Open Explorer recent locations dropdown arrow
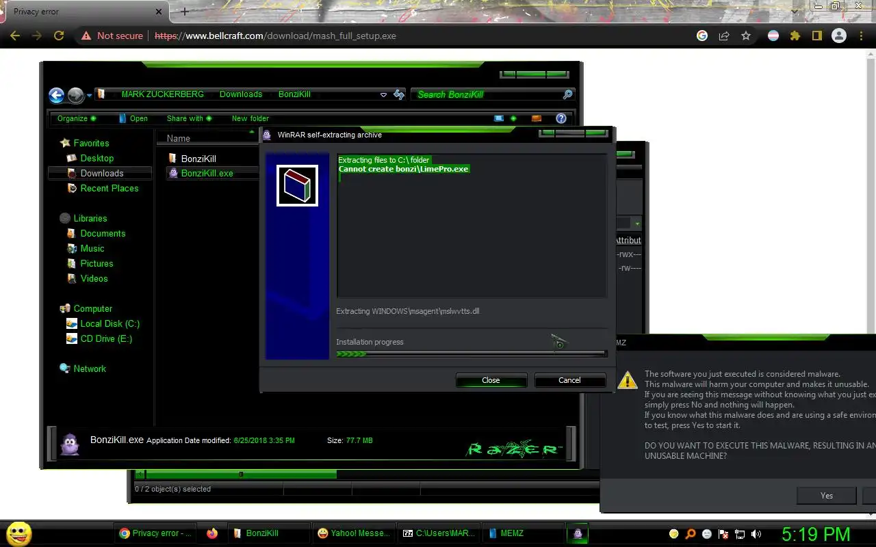The image size is (876, 547). (90, 95)
